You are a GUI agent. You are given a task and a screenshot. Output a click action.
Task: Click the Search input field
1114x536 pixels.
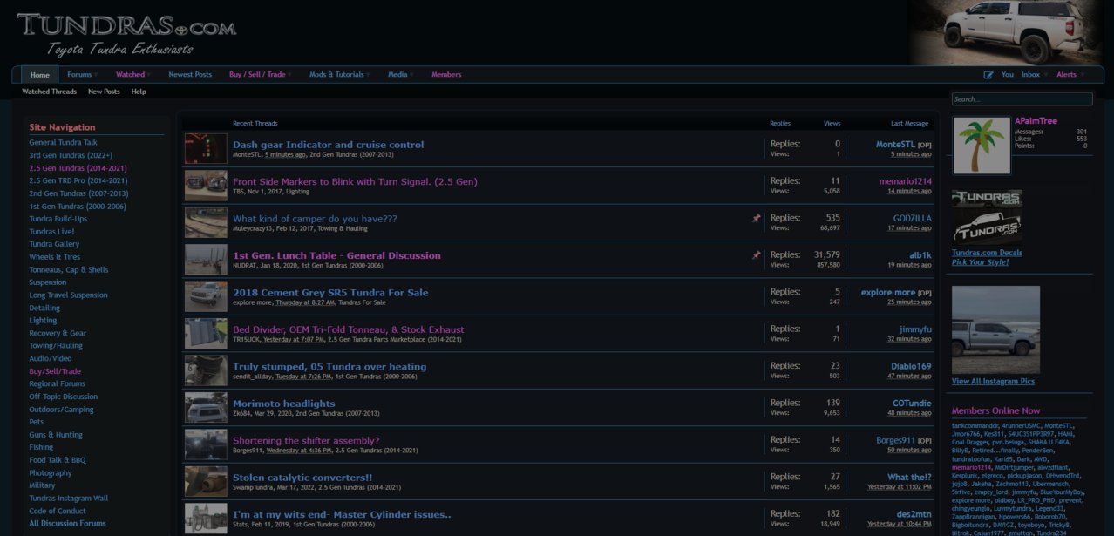click(1022, 99)
